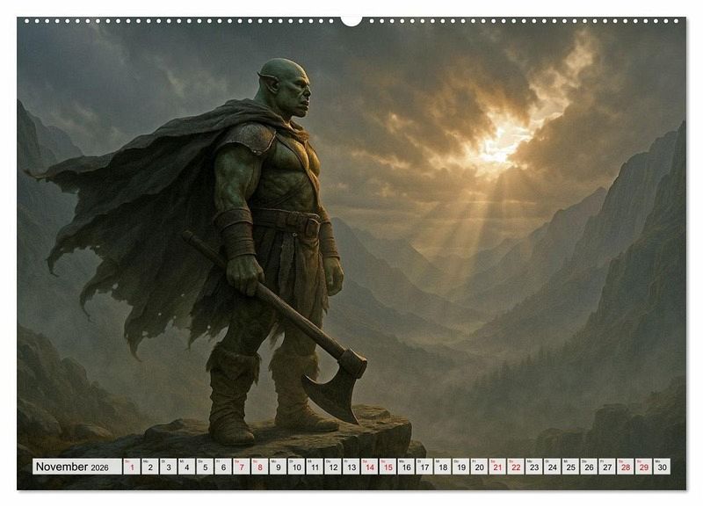Select the date cell for November 1
The height and width of the screenshot is (507, 703).
point(131,467)
